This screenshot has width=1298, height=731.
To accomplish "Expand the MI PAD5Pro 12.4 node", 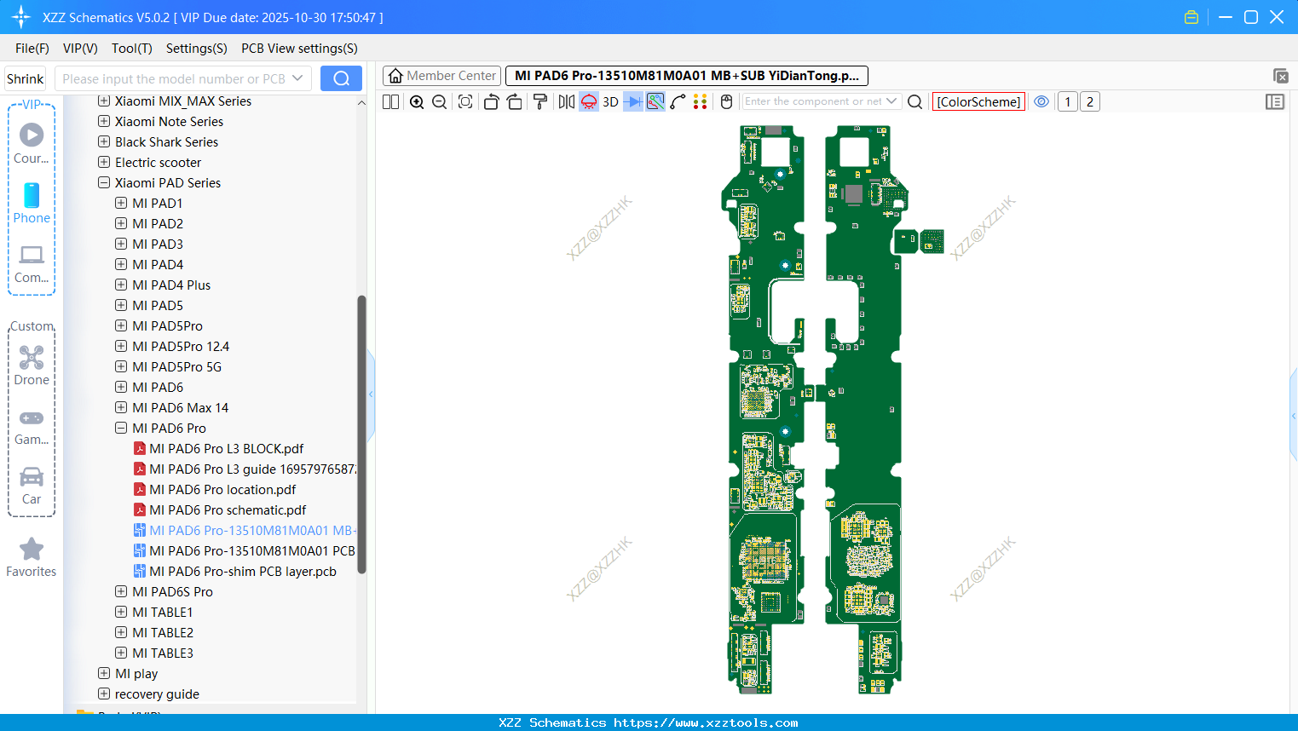I will coord(121,347).
